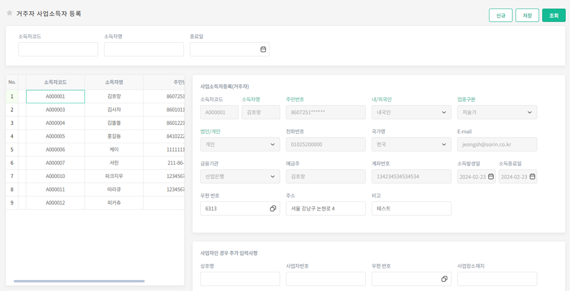Screen dimensions: 570x291
Task: Click the 소득자명 column header in grid
Action: click(x=114, y=82)
